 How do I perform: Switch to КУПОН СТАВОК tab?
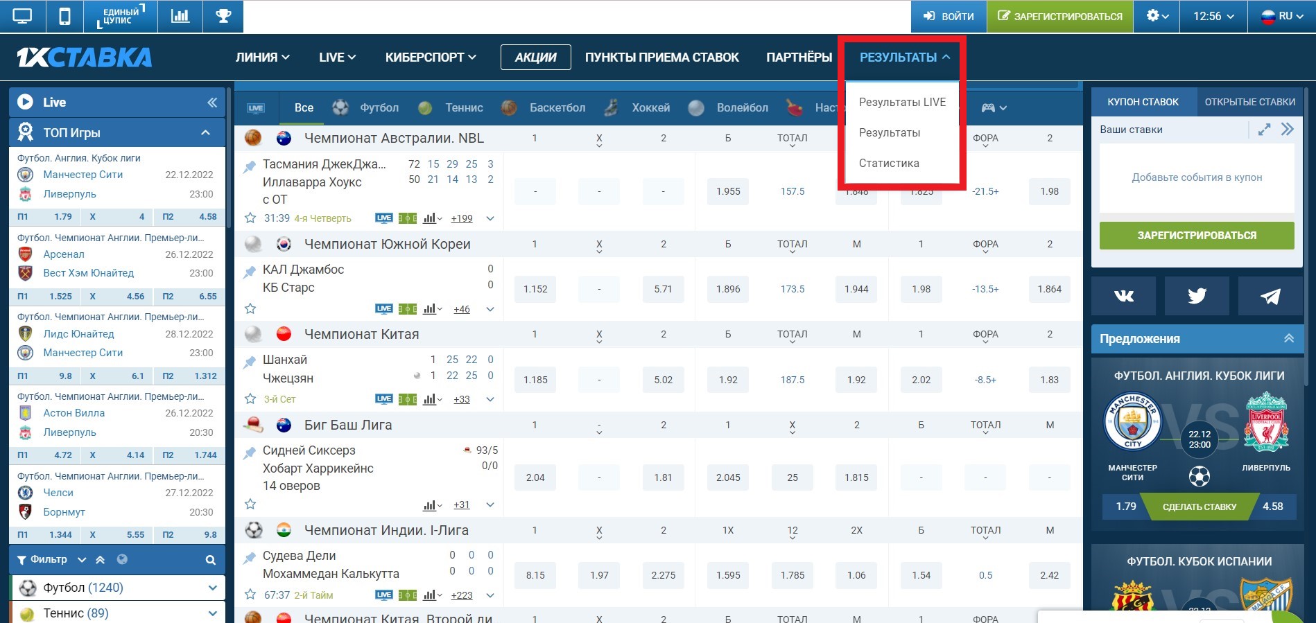pyautogui.click(x=1143, y=102)
